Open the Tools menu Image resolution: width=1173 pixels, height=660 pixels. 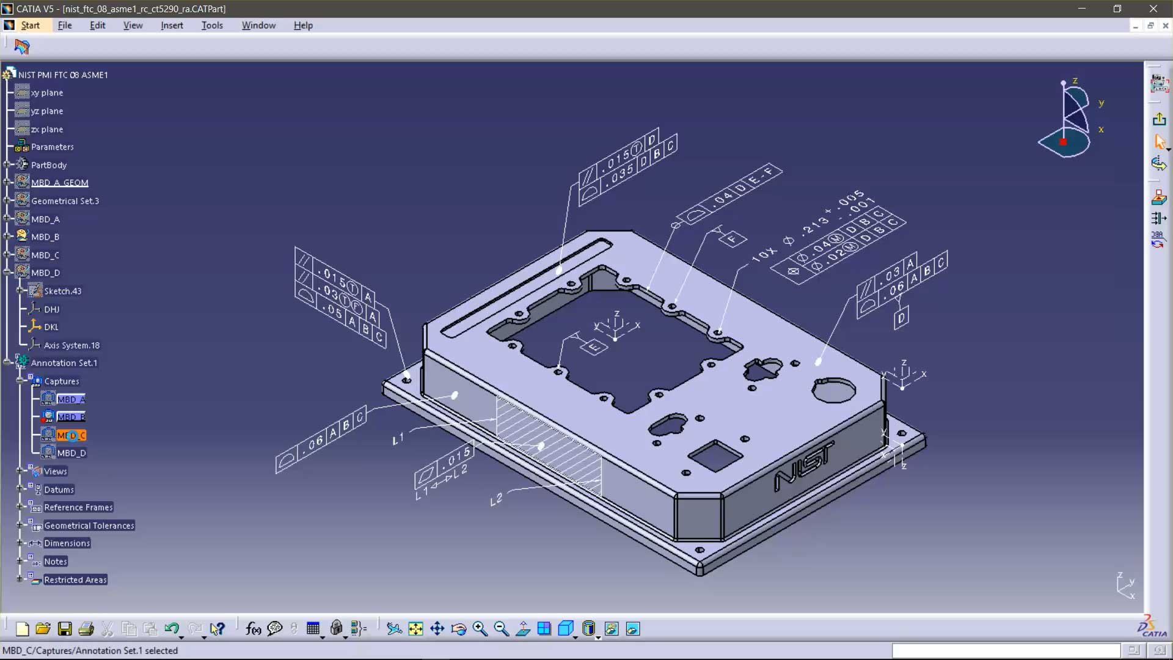(212, 25)
